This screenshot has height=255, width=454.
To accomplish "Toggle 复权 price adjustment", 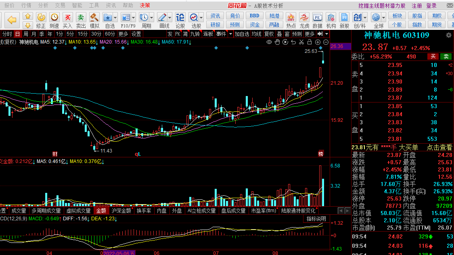I will pos(269,34).
